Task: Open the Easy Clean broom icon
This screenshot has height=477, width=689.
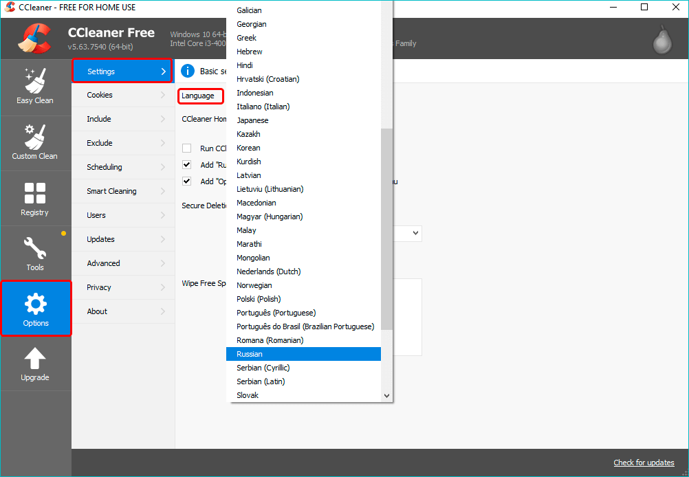Action: [x=35, y=80]
